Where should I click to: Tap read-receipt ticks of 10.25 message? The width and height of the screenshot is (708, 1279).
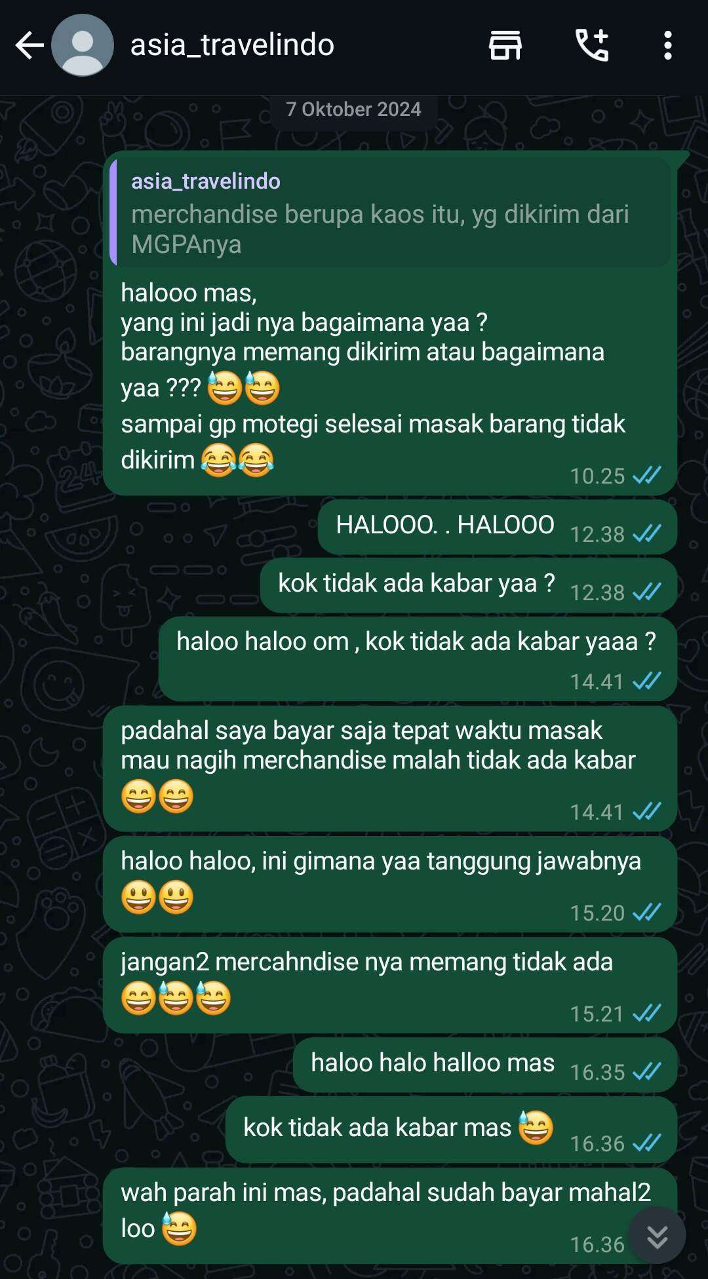(647, 475)
